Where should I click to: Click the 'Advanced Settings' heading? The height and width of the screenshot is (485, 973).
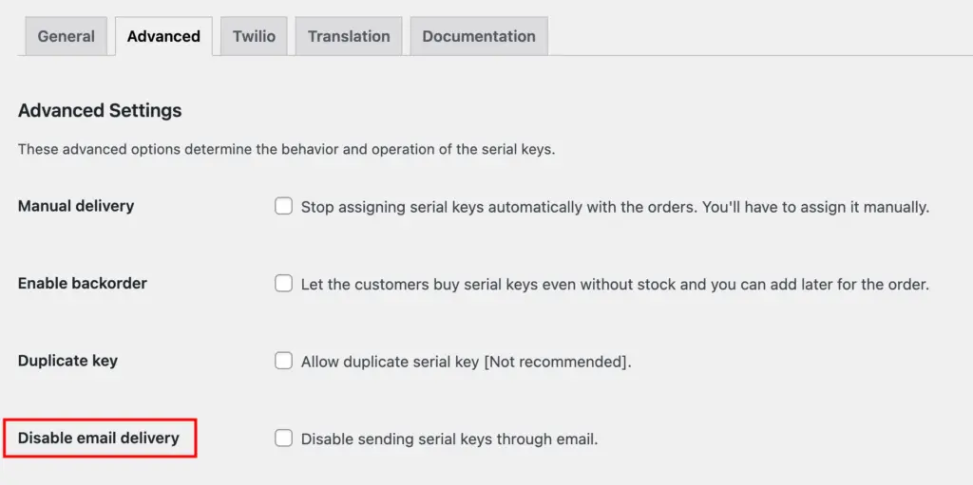[100, 110]
